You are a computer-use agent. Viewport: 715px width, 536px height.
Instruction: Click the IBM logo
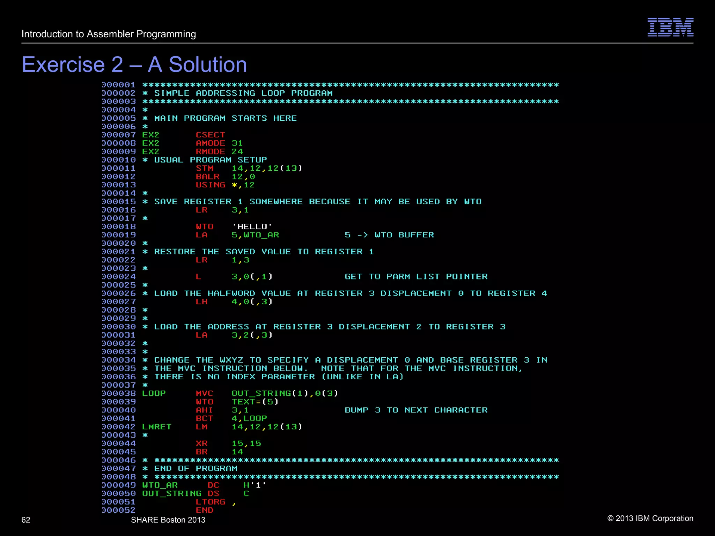[670, 27]
